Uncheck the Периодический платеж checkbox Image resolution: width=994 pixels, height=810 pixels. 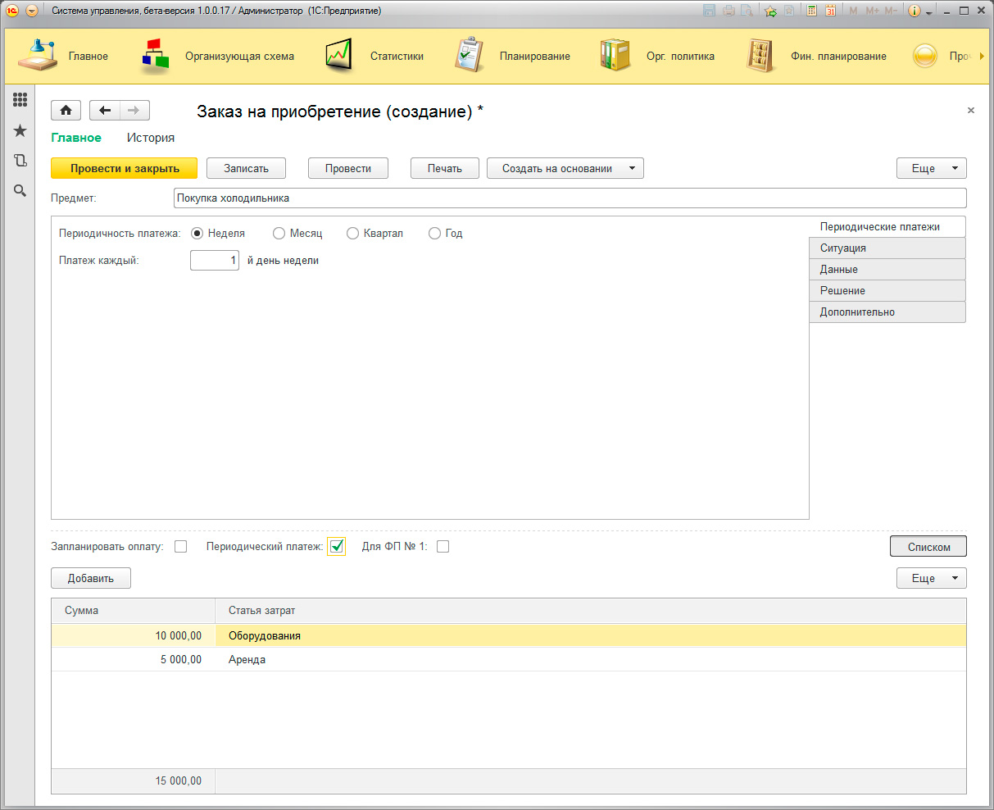point(337,547)
